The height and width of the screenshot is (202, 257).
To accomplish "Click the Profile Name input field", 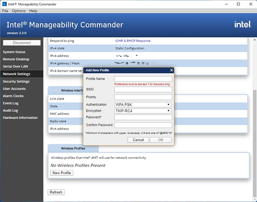I will (x=143, y=79).
